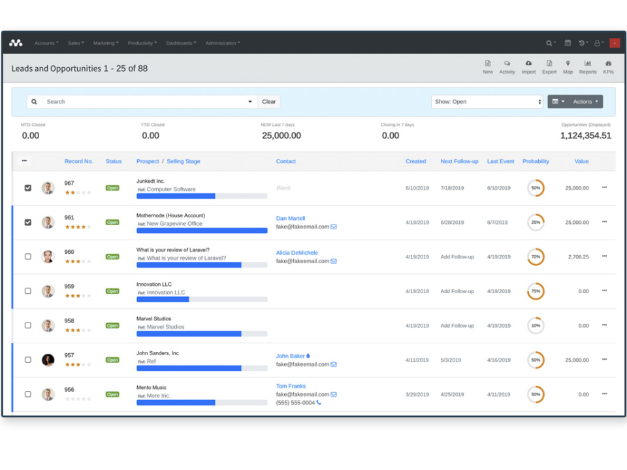Expand the search bar dropdown arrow

pos(249,101)
